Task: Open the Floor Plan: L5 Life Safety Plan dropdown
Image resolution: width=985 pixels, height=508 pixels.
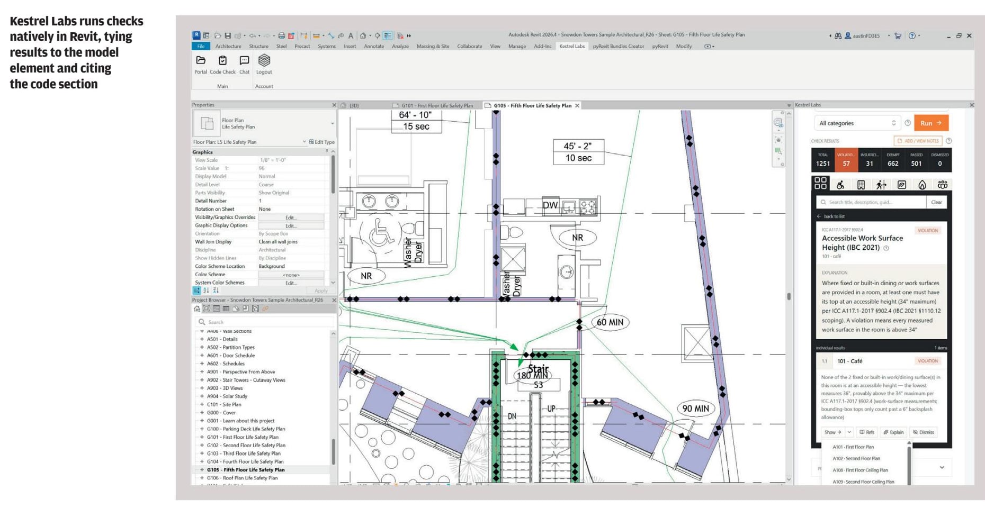Action: click(304, 142)
